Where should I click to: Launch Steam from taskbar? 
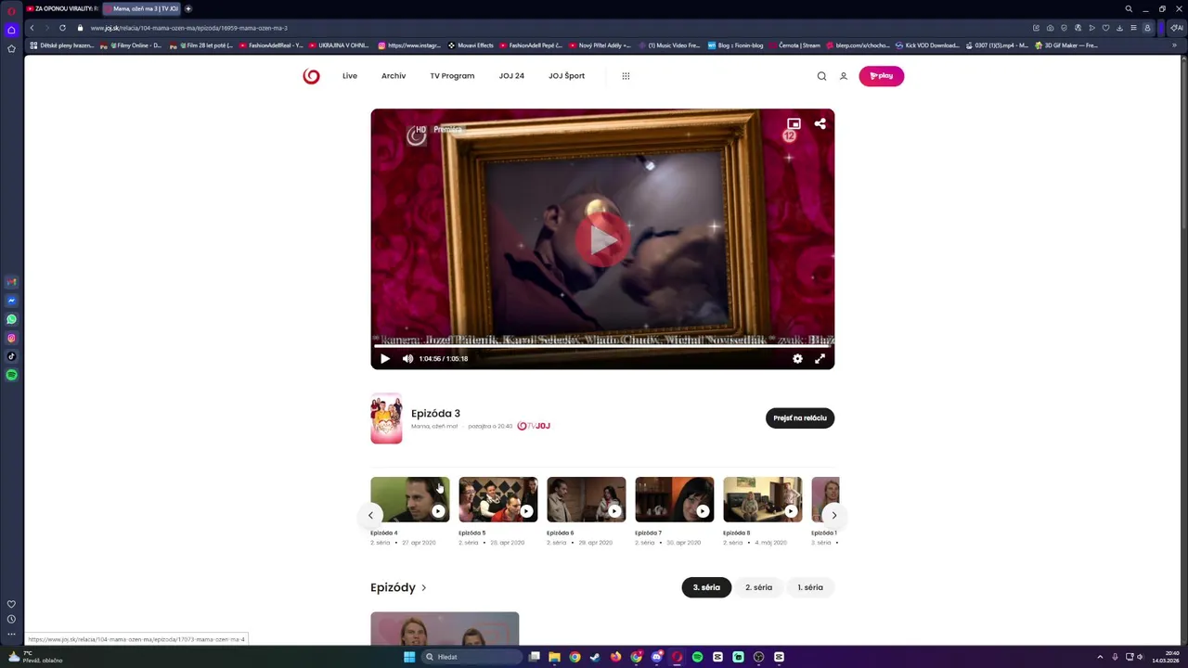tap(595, 657)
